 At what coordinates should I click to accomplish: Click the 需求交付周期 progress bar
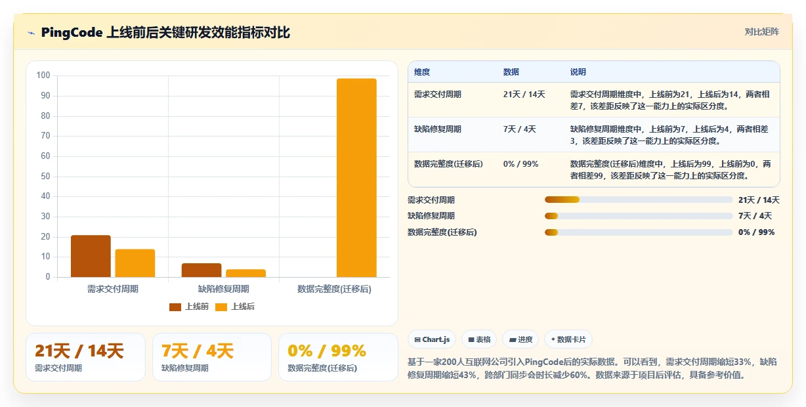click(639, 200)
